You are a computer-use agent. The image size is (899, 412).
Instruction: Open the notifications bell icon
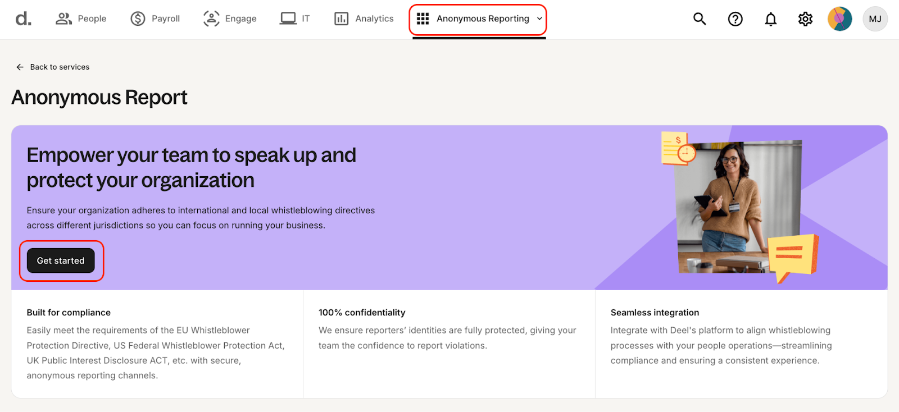tap(771, 19)
